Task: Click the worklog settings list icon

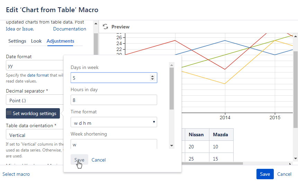Action: (9, 113)
